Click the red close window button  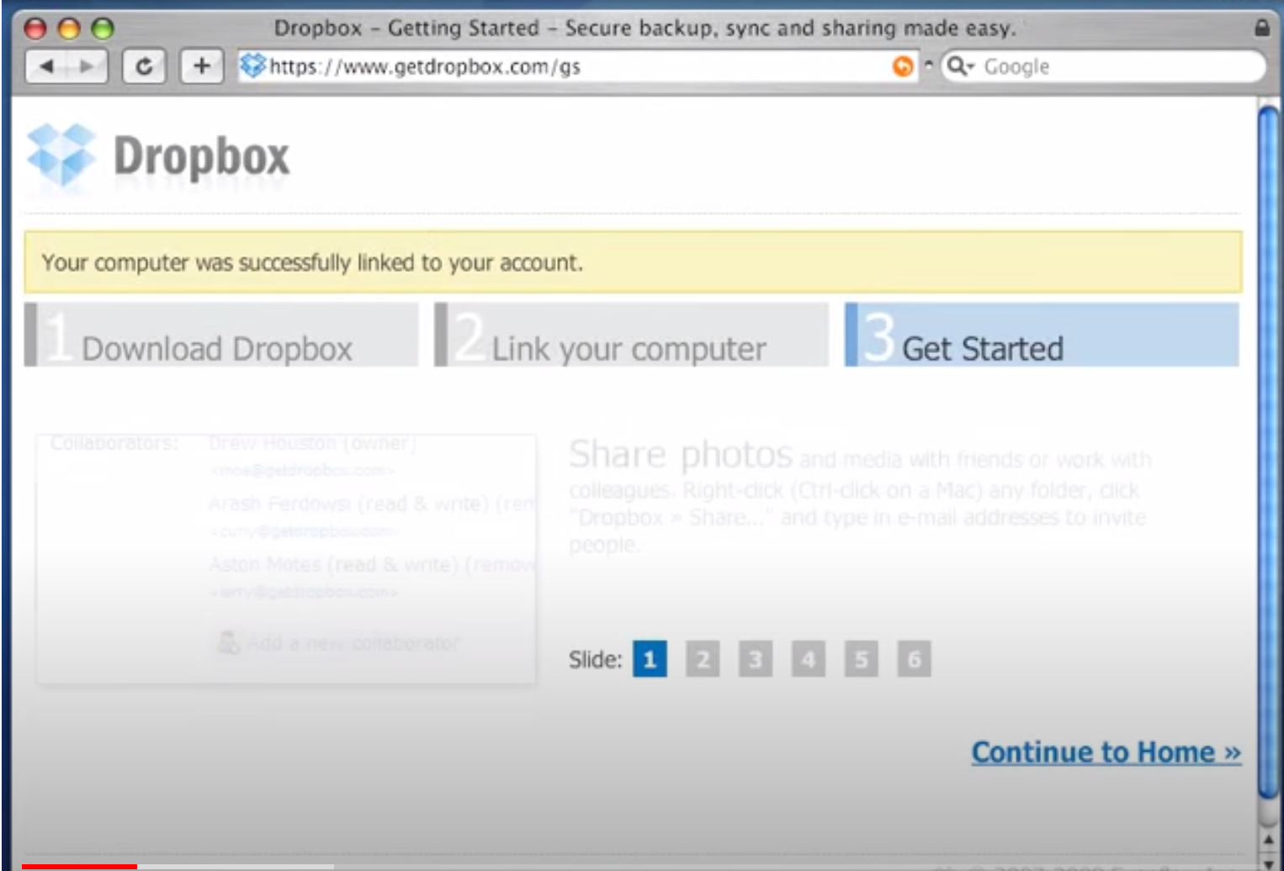coord(35,29)
